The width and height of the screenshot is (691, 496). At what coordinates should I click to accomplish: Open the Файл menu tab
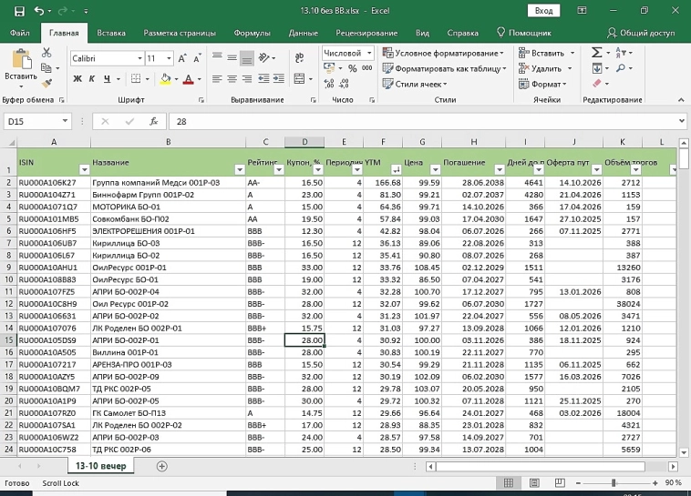click(19, 33)
